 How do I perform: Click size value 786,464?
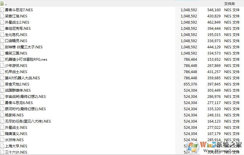(190, 60)
